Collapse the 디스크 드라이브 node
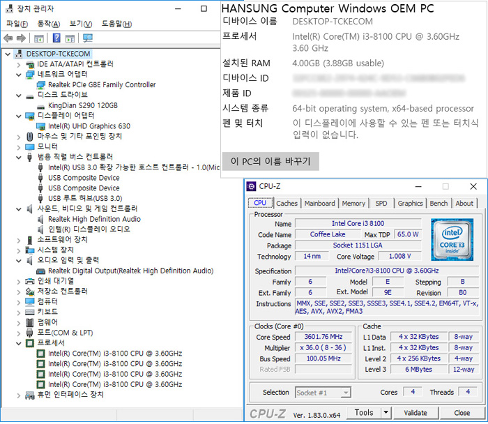The height and width of the screenshot is (424, 488). 19,96
